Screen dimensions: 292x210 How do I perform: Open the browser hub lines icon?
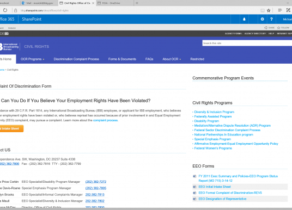pos(280,10)
